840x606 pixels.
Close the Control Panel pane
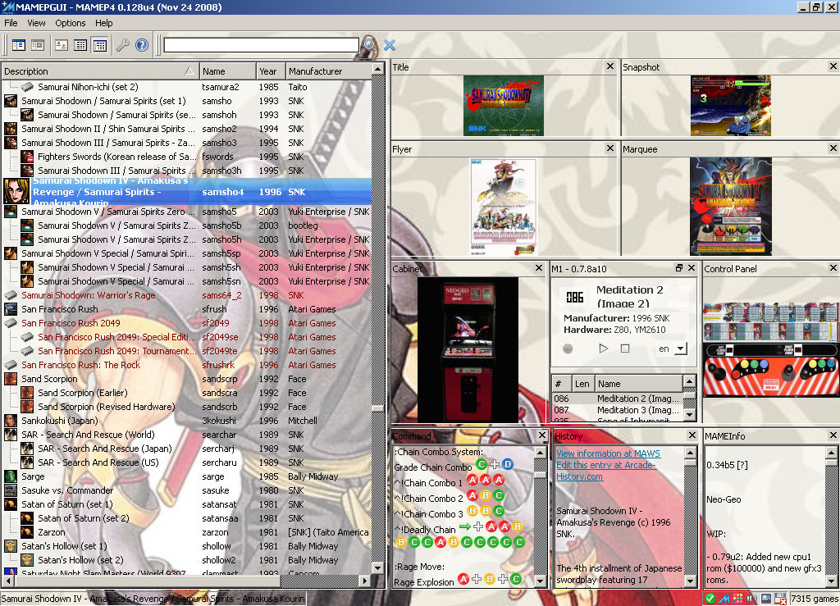click(x=833, y=268)
